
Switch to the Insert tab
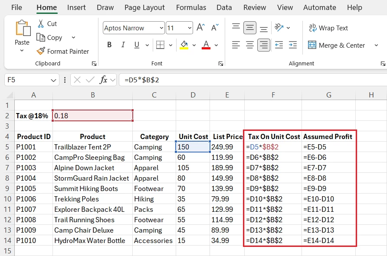pyautogui.click(x=76, y=8)
